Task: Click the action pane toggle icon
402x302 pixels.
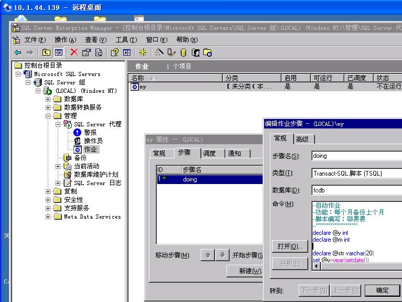Action: [x=127, y=52]
